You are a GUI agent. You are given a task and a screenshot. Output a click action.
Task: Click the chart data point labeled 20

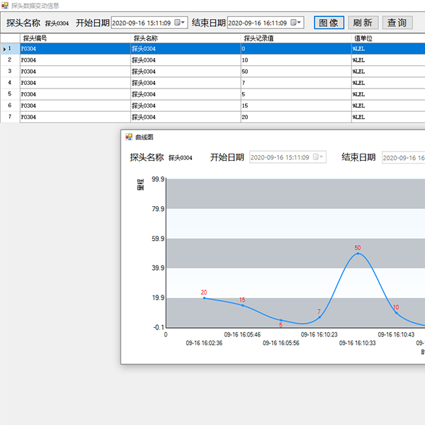click(204, 298)
